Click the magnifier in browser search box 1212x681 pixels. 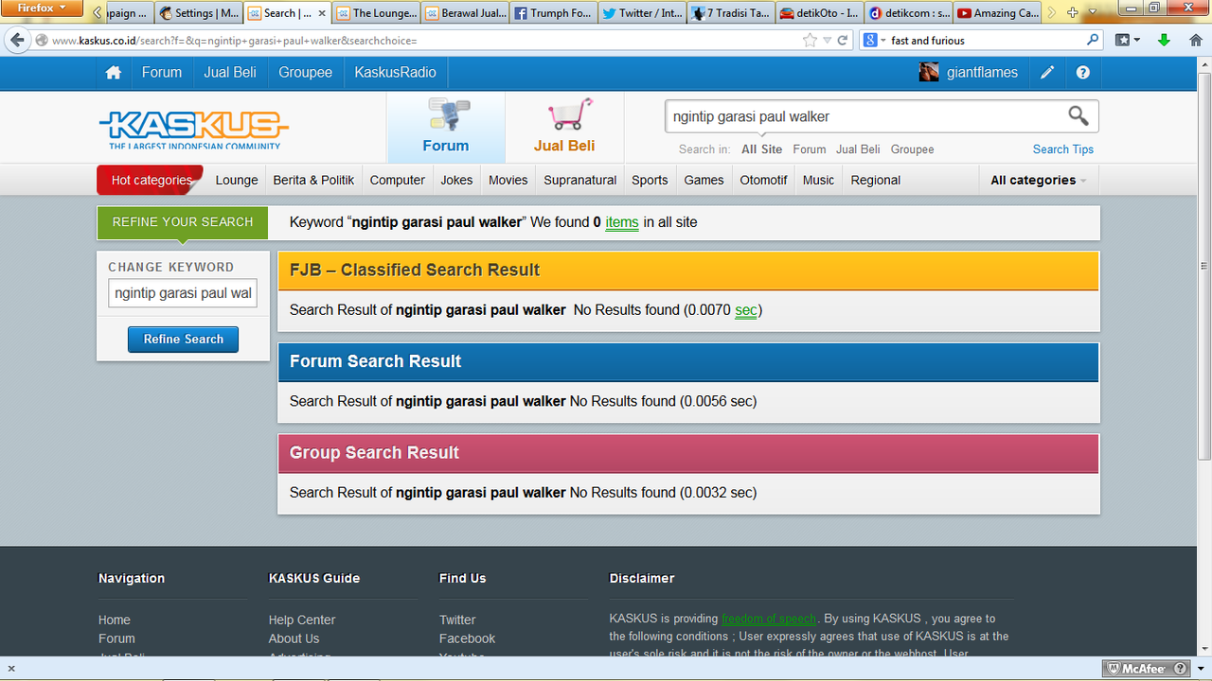pyautogui.click(x=1093, y=41)
